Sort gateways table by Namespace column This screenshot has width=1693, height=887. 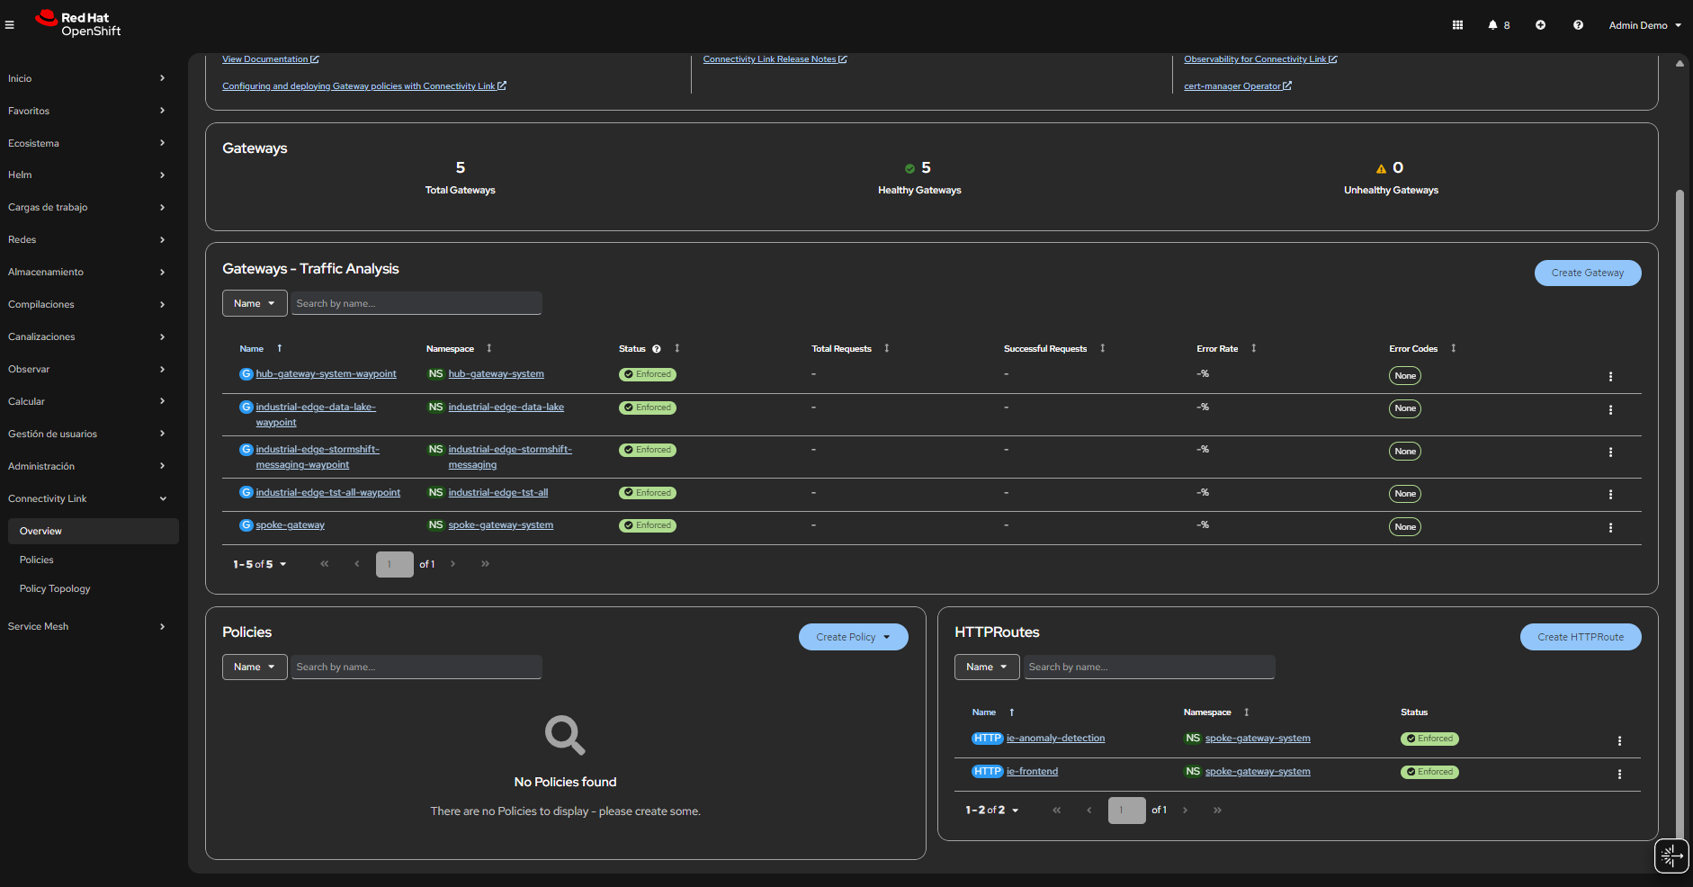tap(459, 348)
